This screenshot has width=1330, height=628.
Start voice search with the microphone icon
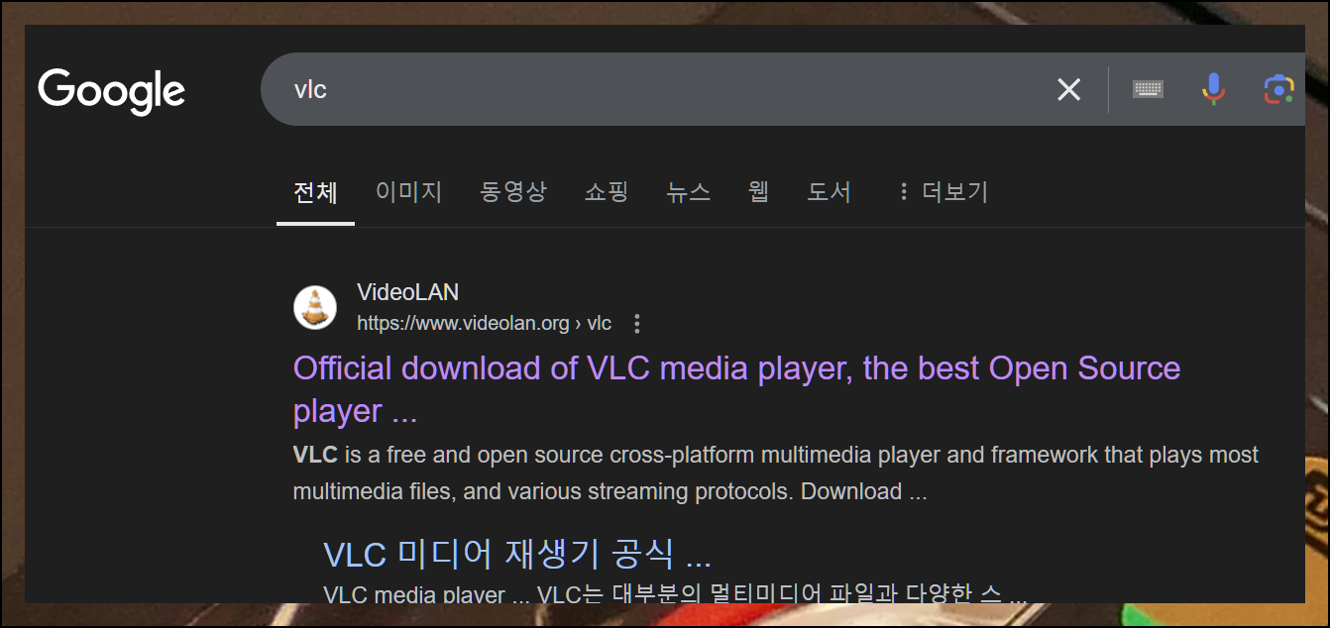(x=1213, y=89)
